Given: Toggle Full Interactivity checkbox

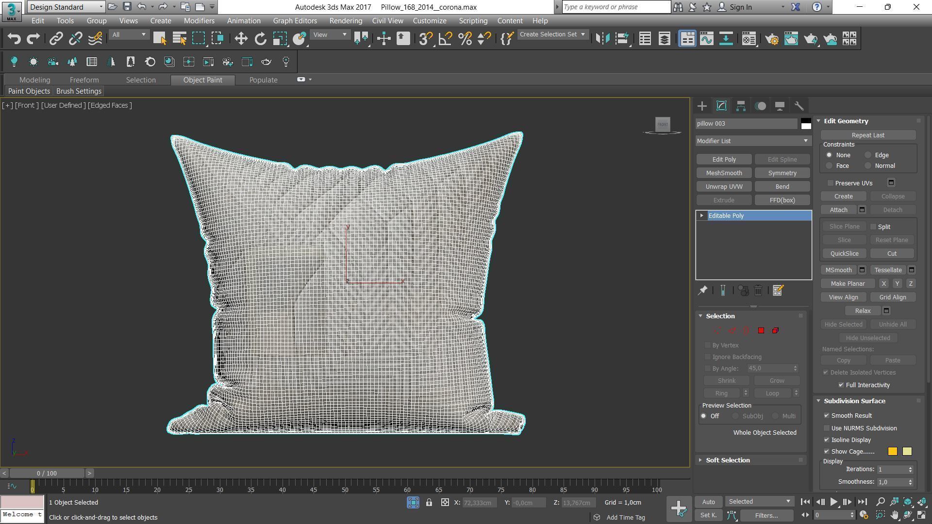Looking at the screenshot, I should [841, 385].
